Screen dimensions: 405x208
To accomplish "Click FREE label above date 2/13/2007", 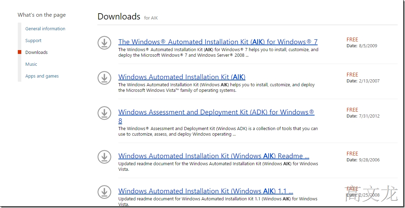I will pos(352,75).
